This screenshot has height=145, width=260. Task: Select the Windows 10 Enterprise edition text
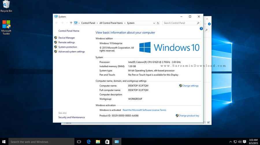tap(111, 43)
